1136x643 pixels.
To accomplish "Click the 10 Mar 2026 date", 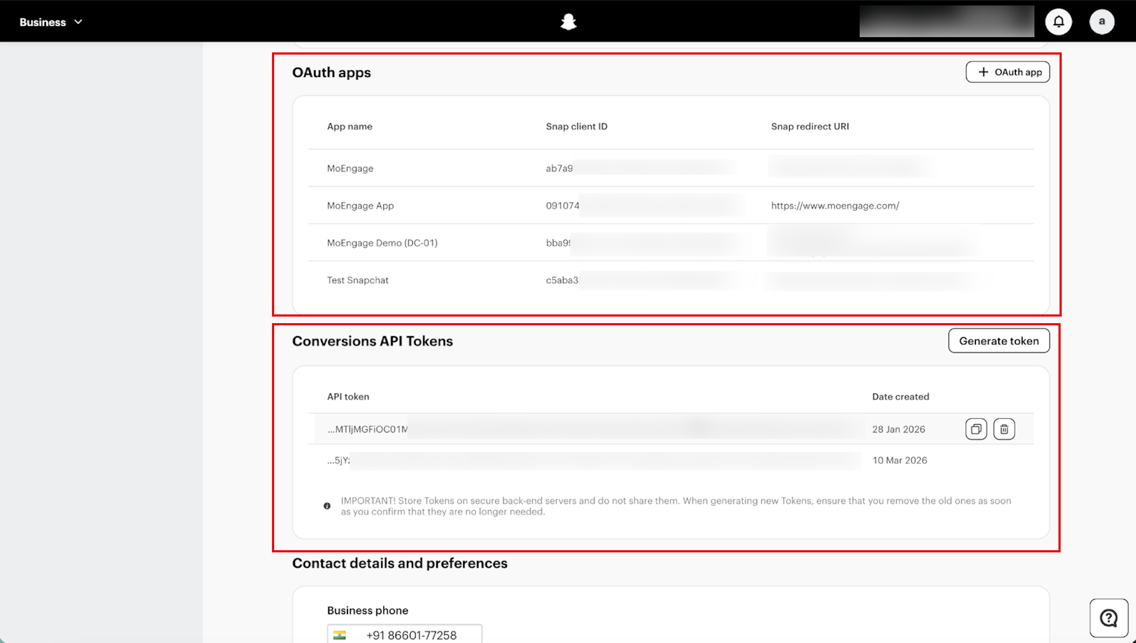I will coord(900,460).
